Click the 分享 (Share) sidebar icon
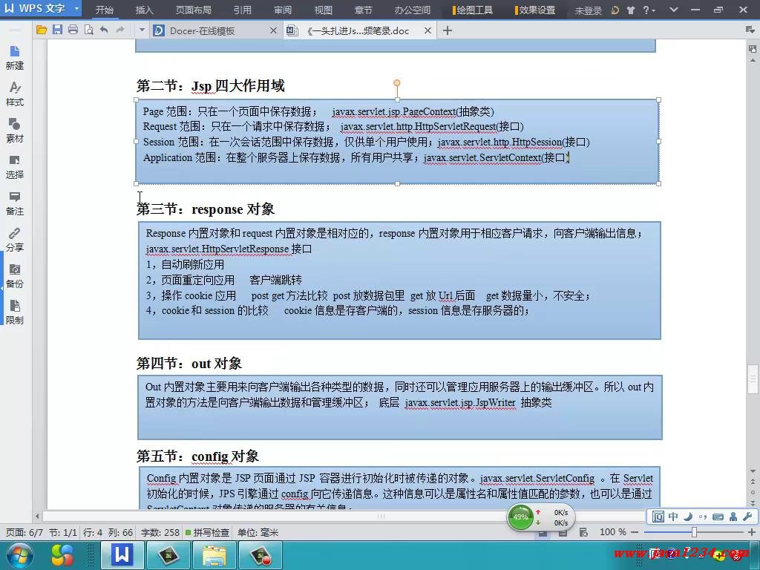This screenshot has height=570, width=760. tap(14, 239)
